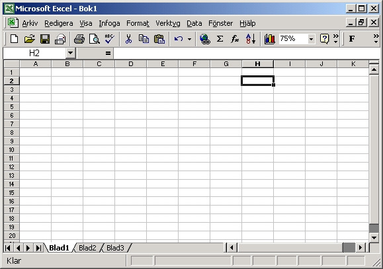Go to the next sheet tab
383x269 pixels.
tap(28, 248)
